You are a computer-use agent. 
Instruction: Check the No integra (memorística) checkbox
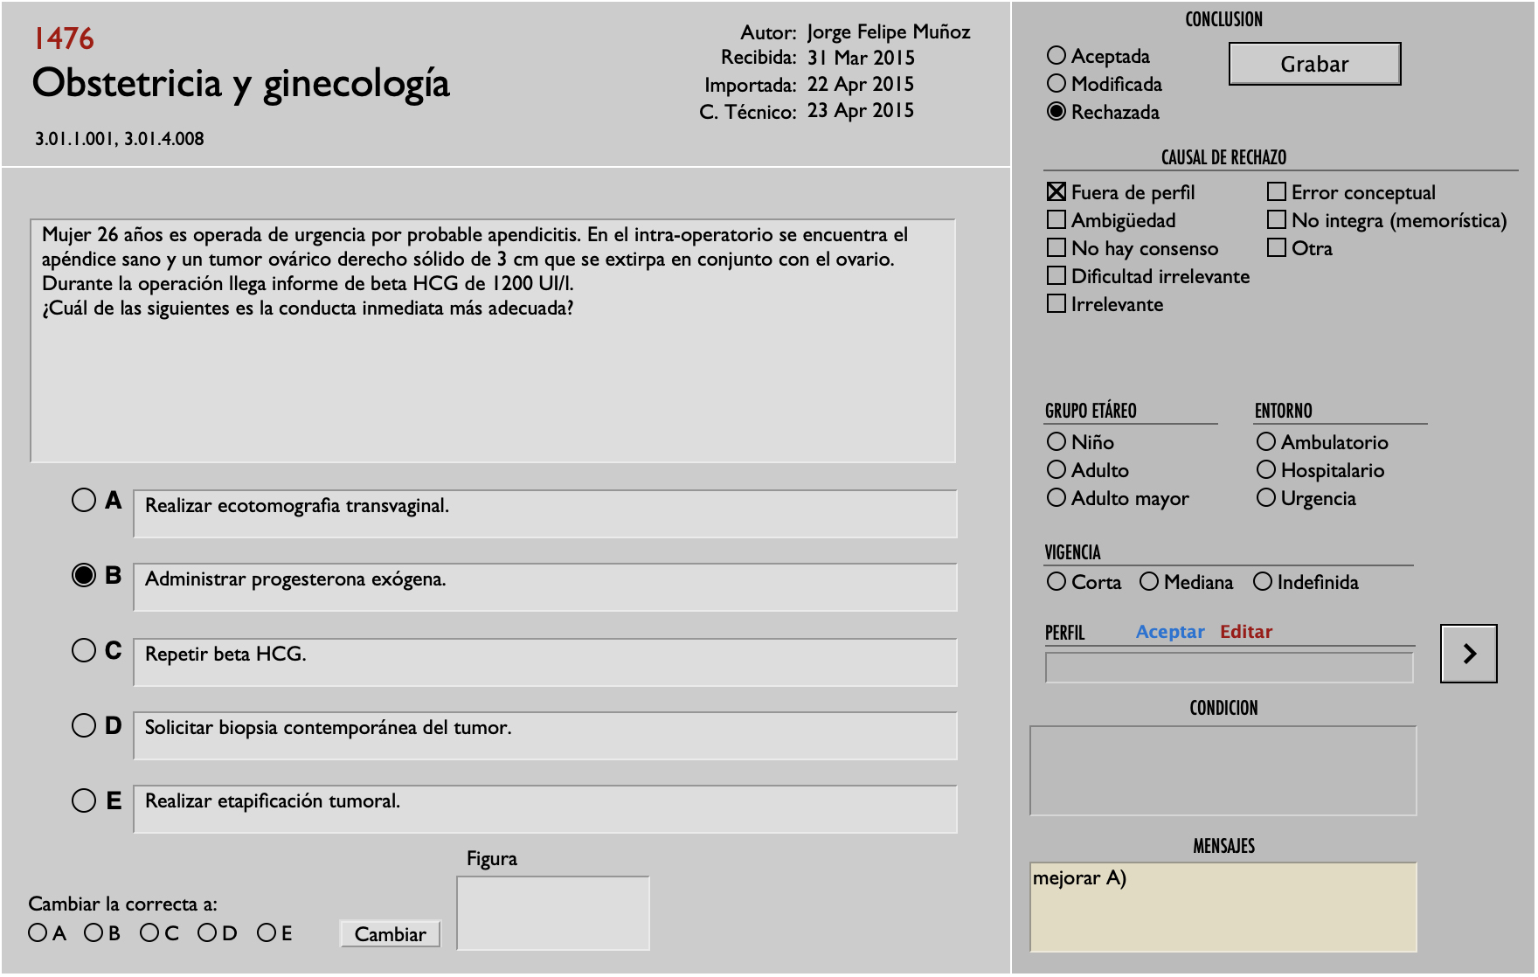[1277, 220]
